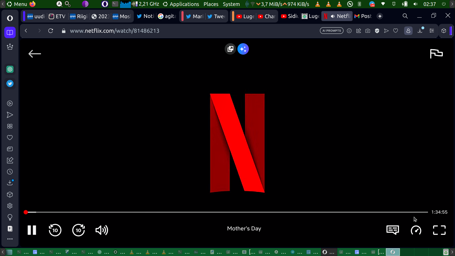Click the remaining time 1:34:55
455x256 pixels.
tap(439, 212)
